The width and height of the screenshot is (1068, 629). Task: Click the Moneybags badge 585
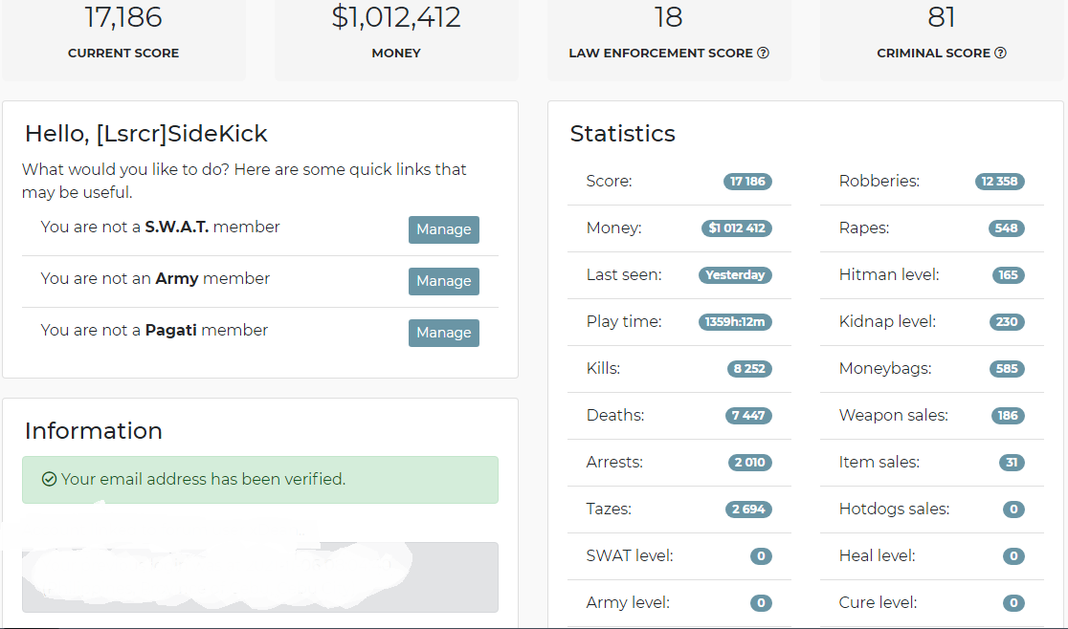tap(1007, 369)
